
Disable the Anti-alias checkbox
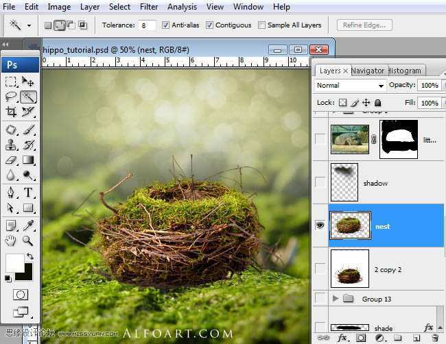point(166,25)
